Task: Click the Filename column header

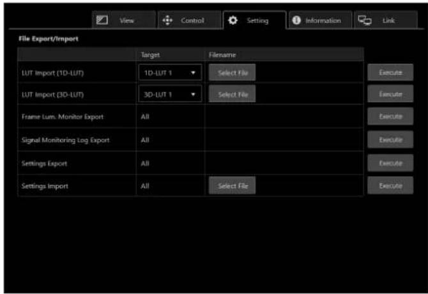Action: (x=222, y=55)
